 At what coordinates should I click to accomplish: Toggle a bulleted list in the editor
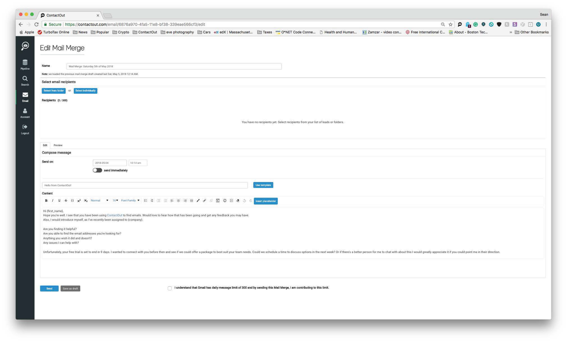(145, 200)
